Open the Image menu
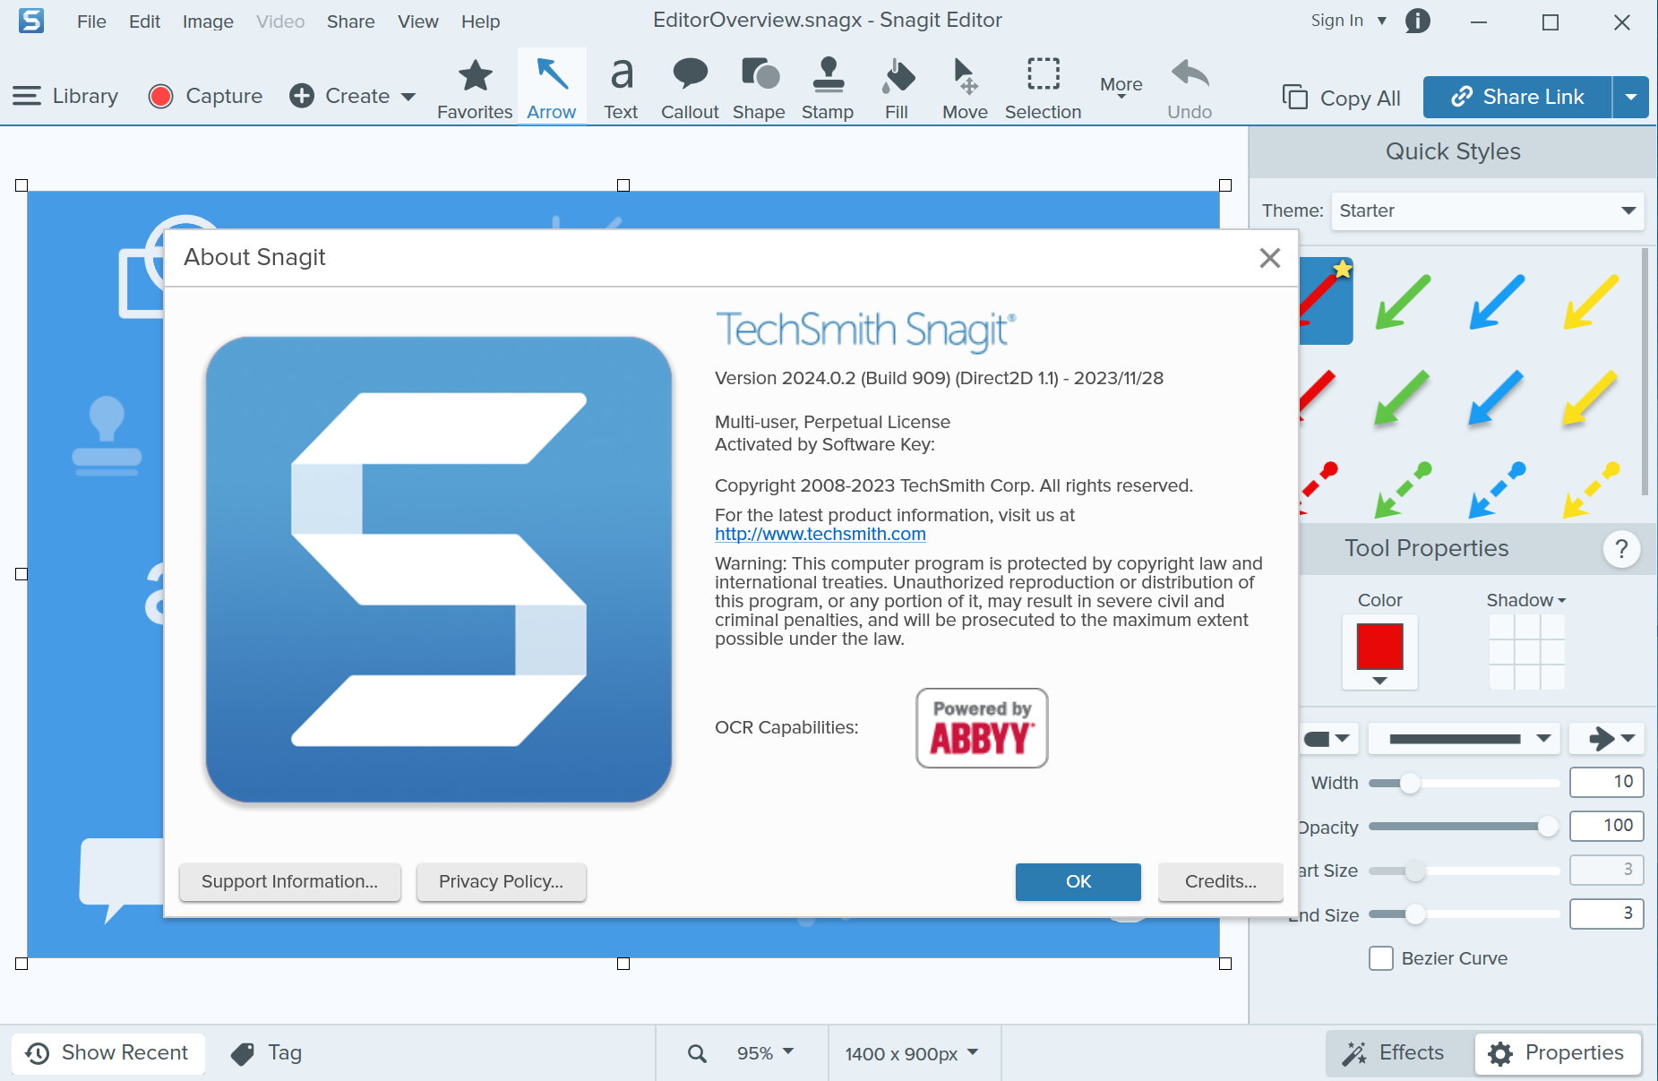This screenshot has height=1081, width=1658. pos(208,21)
